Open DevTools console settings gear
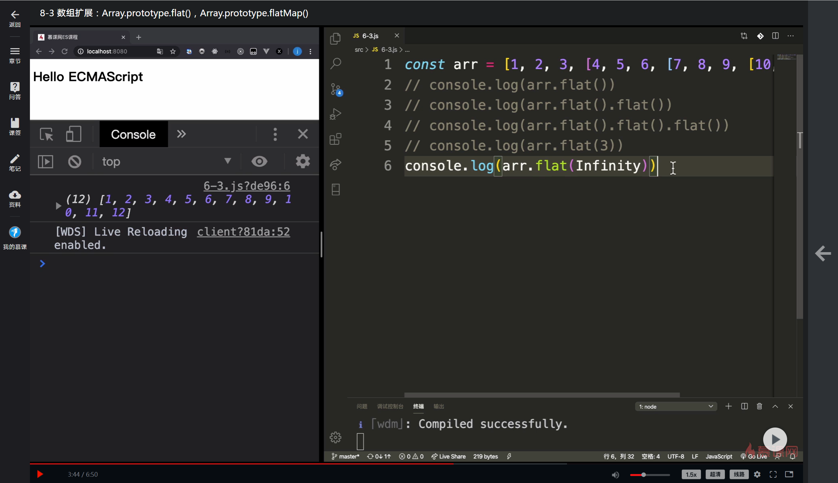This screenshot has width=838, height=483. tap(302, 162)
